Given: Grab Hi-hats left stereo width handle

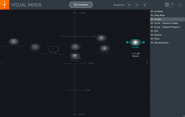Looking at the screenshot, I should coord(127,42).
